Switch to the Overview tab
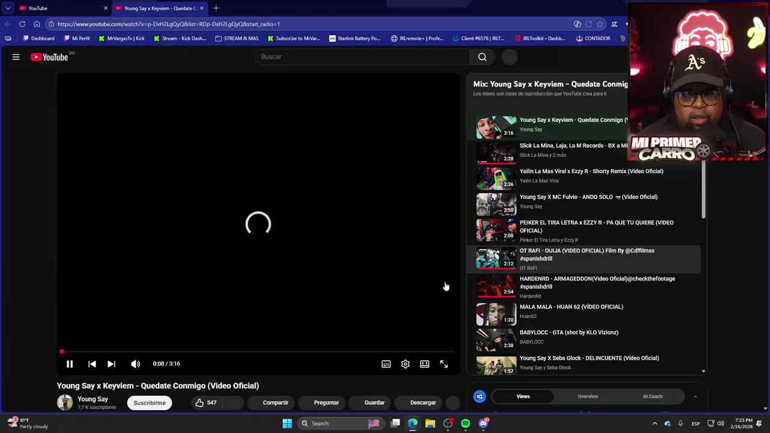The image size is (770, 433). [x=588, y=396]
